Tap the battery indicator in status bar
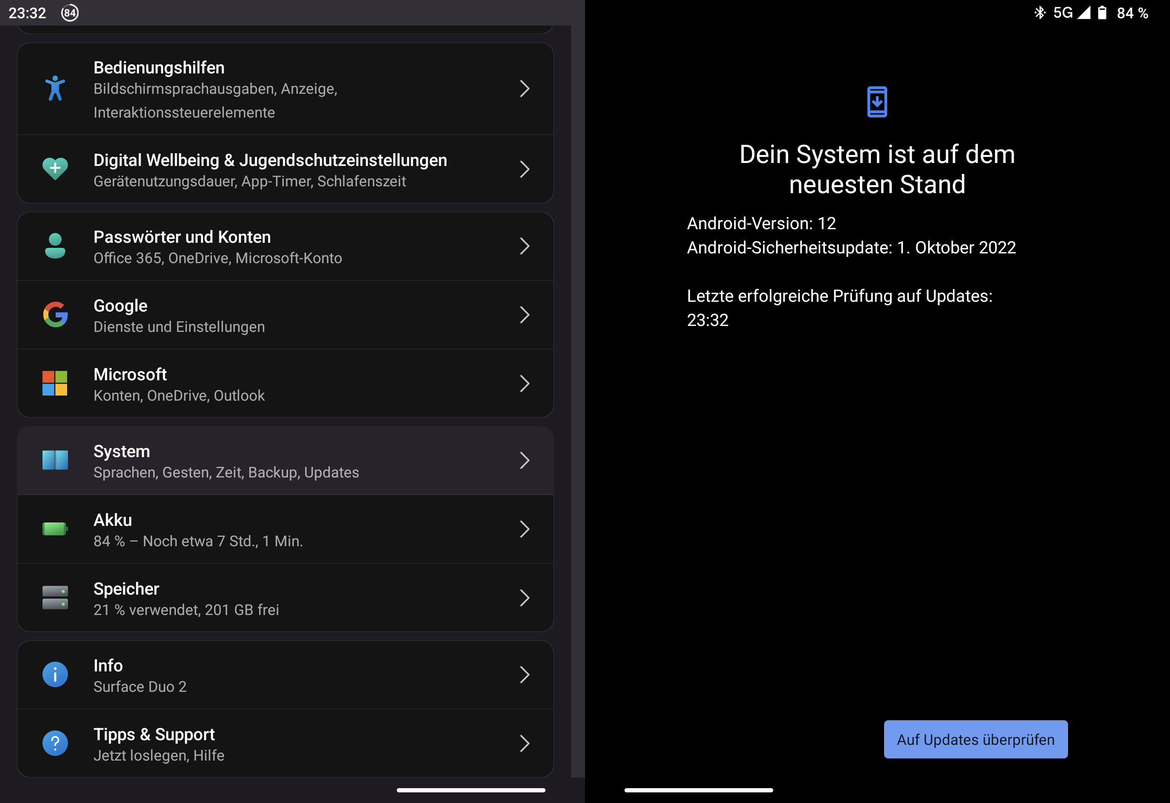 coord(1102,13)
